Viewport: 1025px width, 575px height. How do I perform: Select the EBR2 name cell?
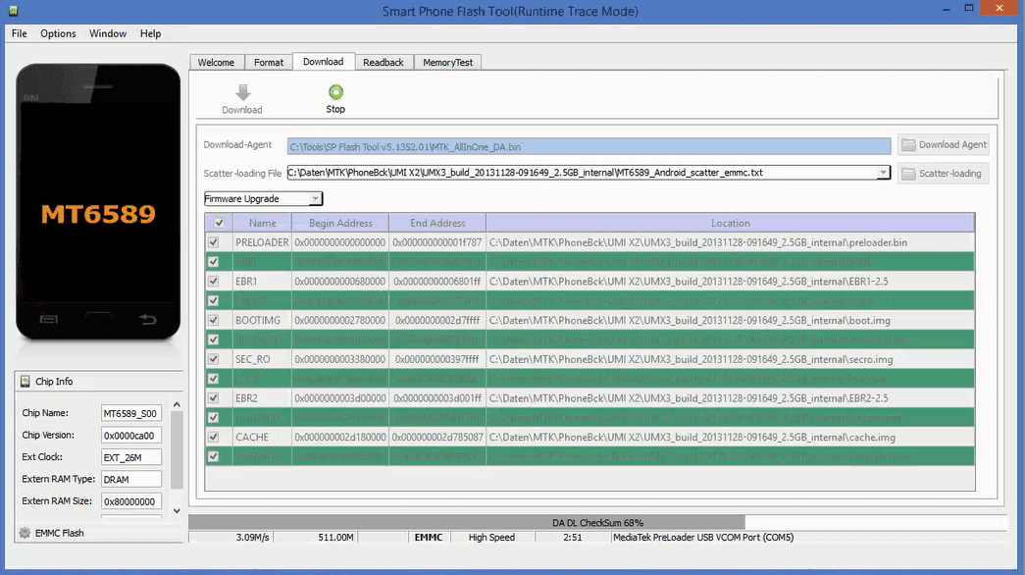(x=262, y=397)
